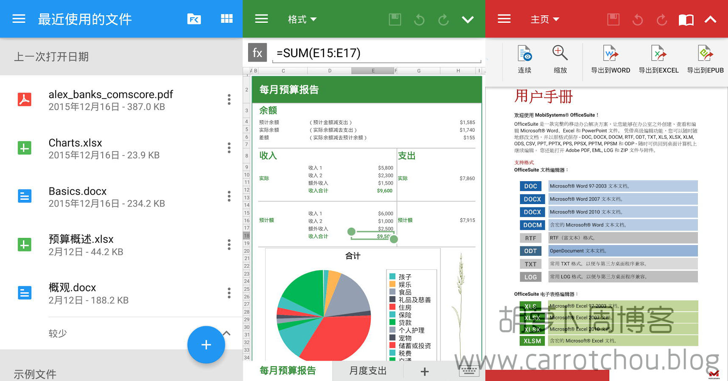This screenshot has width=728, height=381.
Task: Click the formula input field =SUM(E15:E17)
Action: tap(377, 53)
